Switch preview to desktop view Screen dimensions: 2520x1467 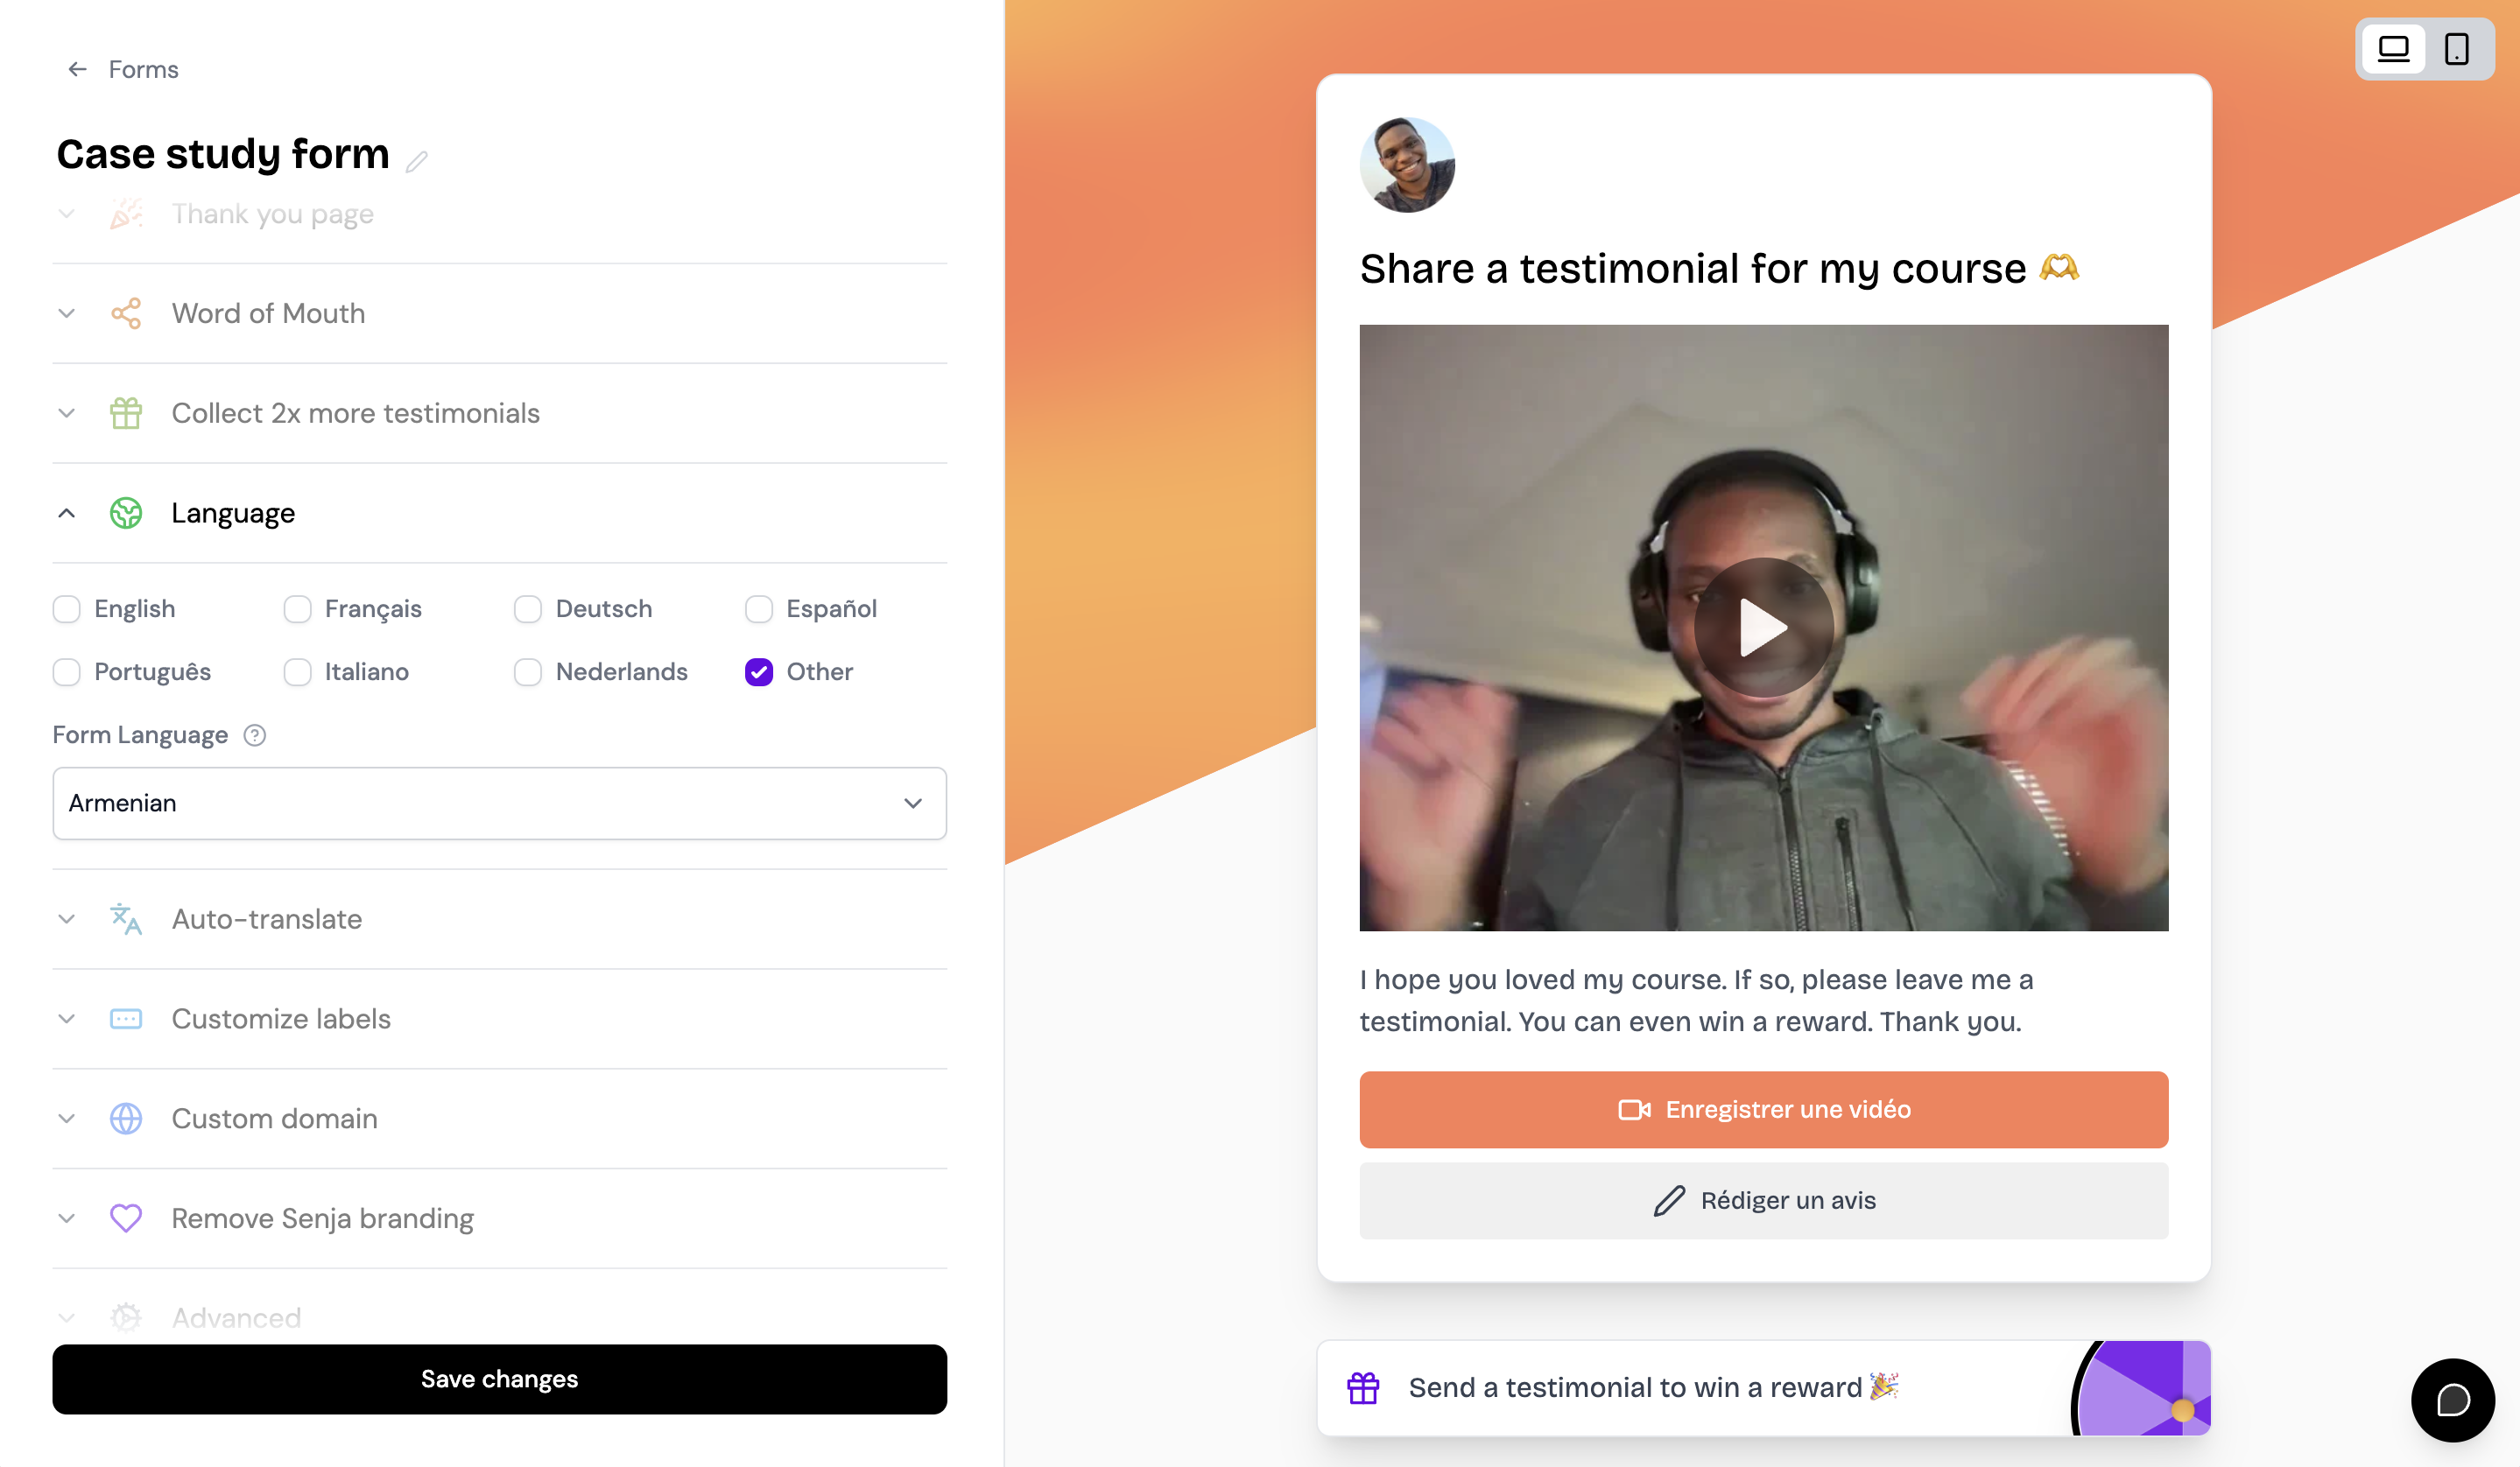tap(2393, 48)
